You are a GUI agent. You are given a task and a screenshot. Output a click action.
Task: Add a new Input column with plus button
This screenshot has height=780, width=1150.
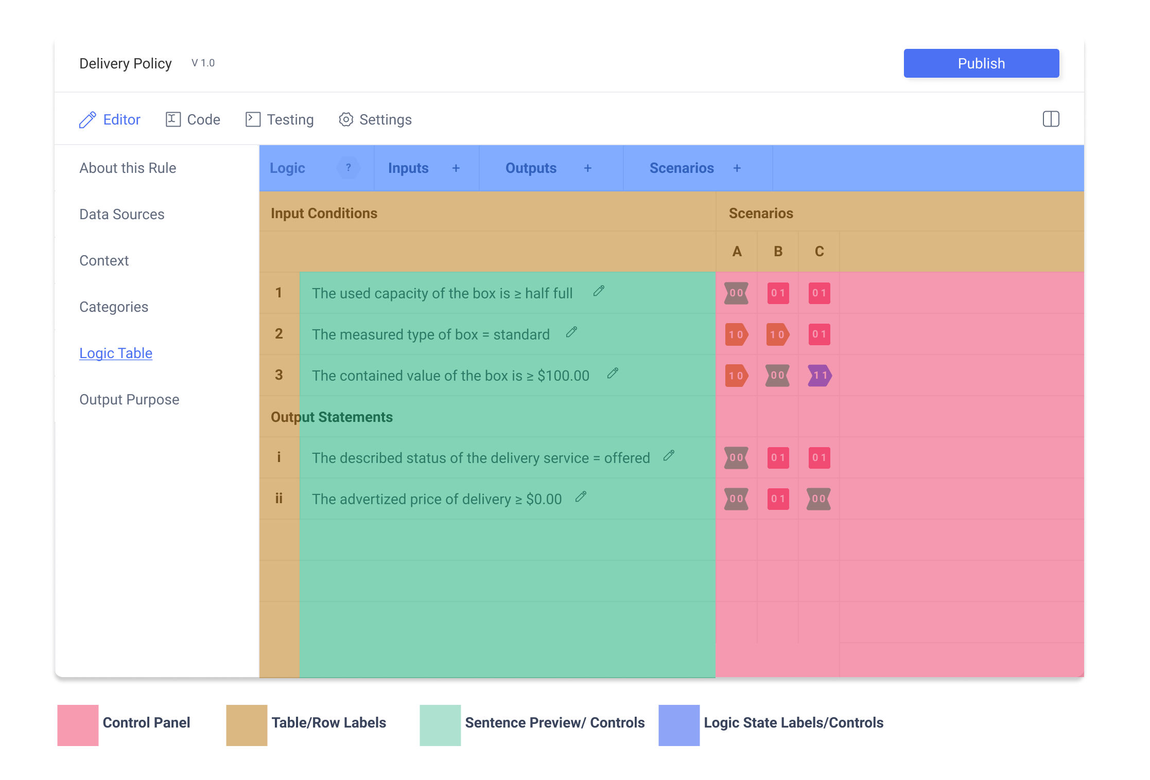[457, 168]
